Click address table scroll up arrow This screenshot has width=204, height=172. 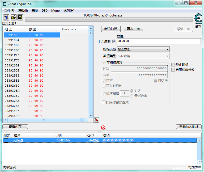click(x=199, y=140)
